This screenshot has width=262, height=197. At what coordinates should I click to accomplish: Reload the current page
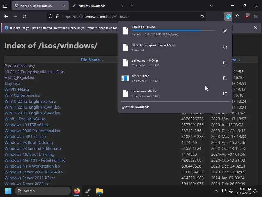[25, 17]
